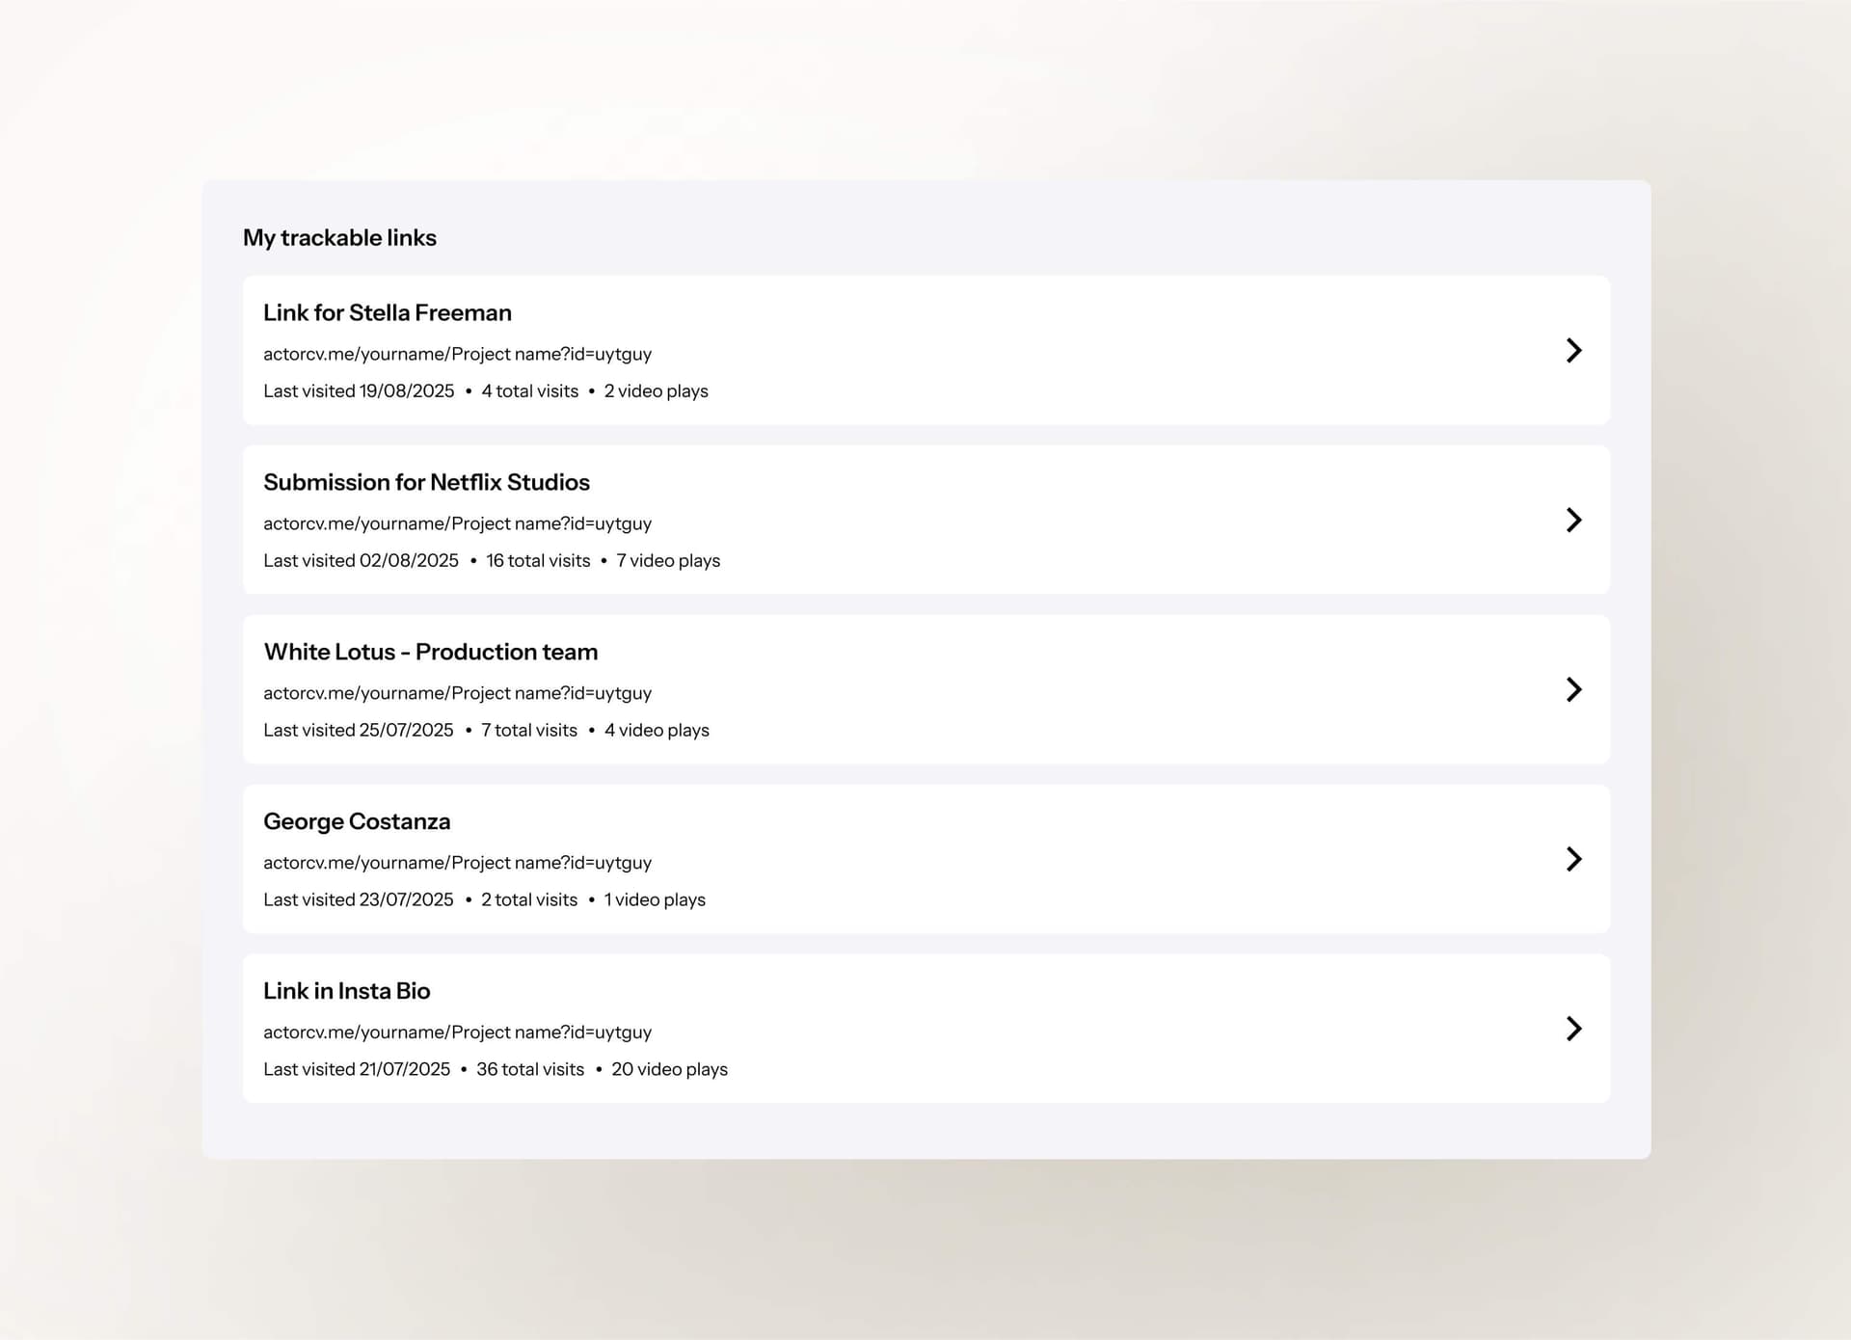Expand White Lotus row with right chevron
1851x1340 pixels.
point(1573,689)
